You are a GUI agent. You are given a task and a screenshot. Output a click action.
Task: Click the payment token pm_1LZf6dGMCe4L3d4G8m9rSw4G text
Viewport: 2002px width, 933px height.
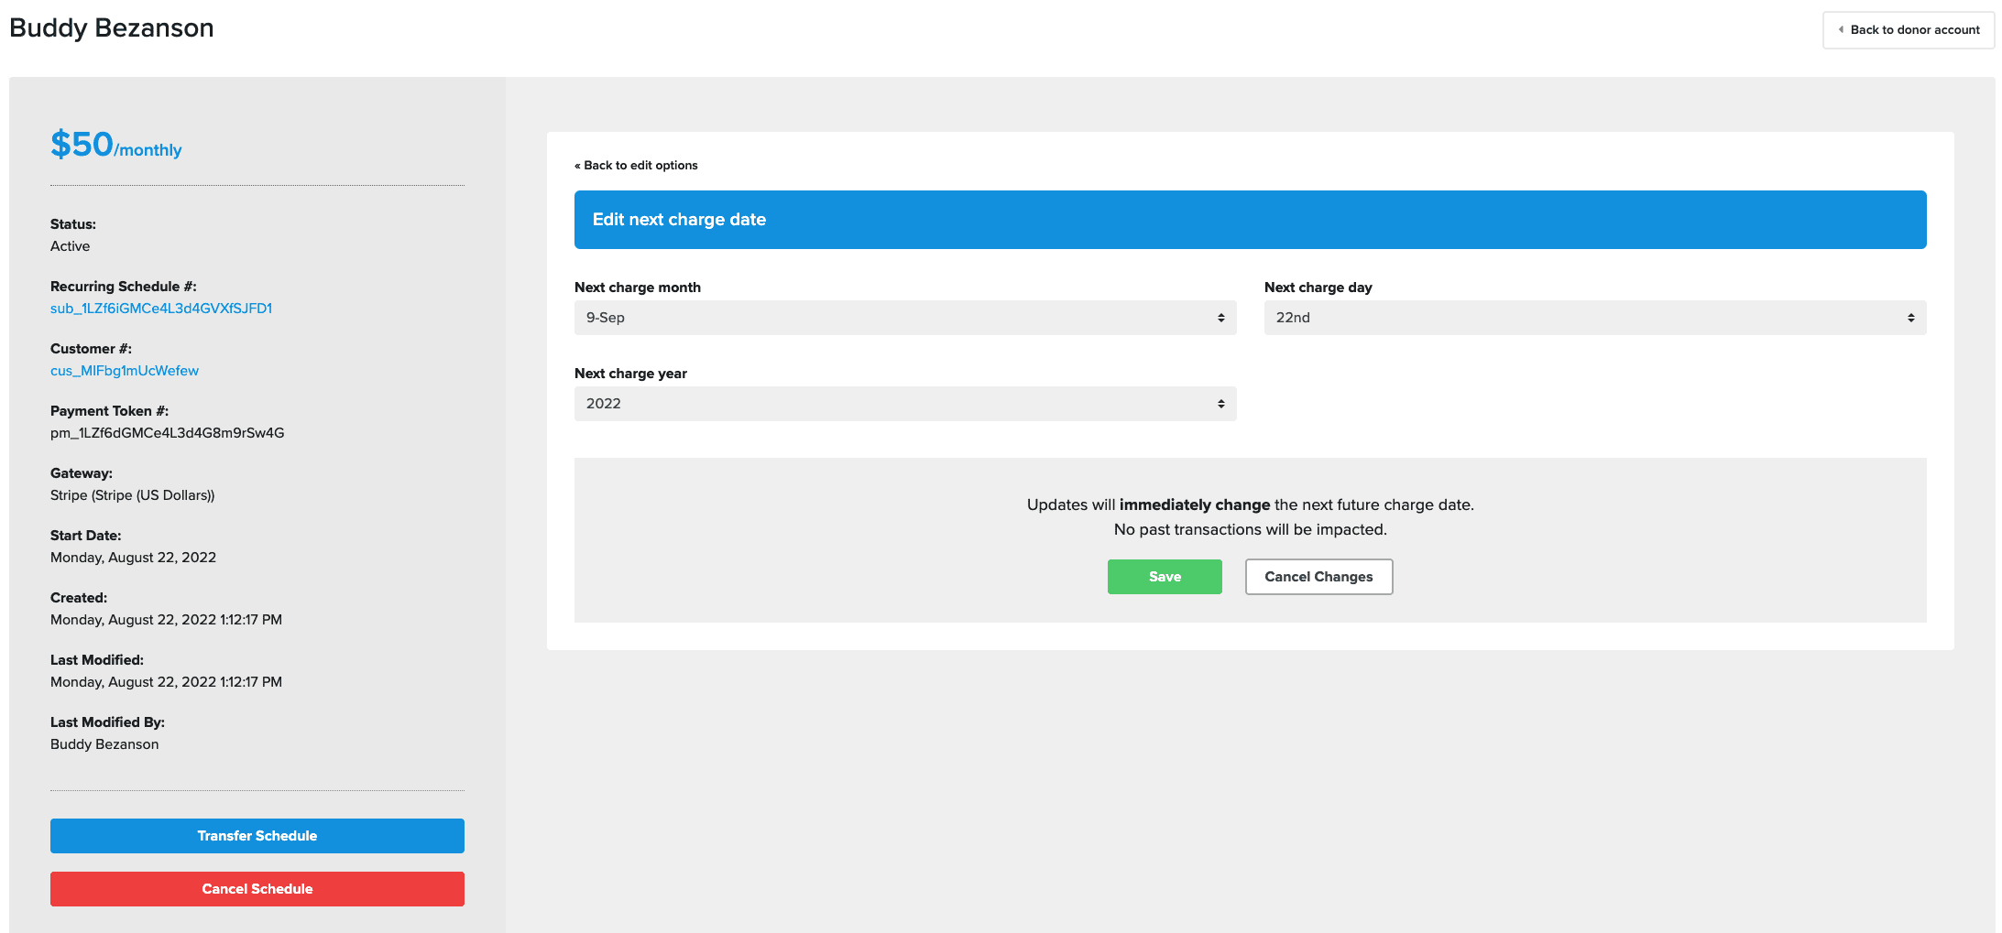167,433
